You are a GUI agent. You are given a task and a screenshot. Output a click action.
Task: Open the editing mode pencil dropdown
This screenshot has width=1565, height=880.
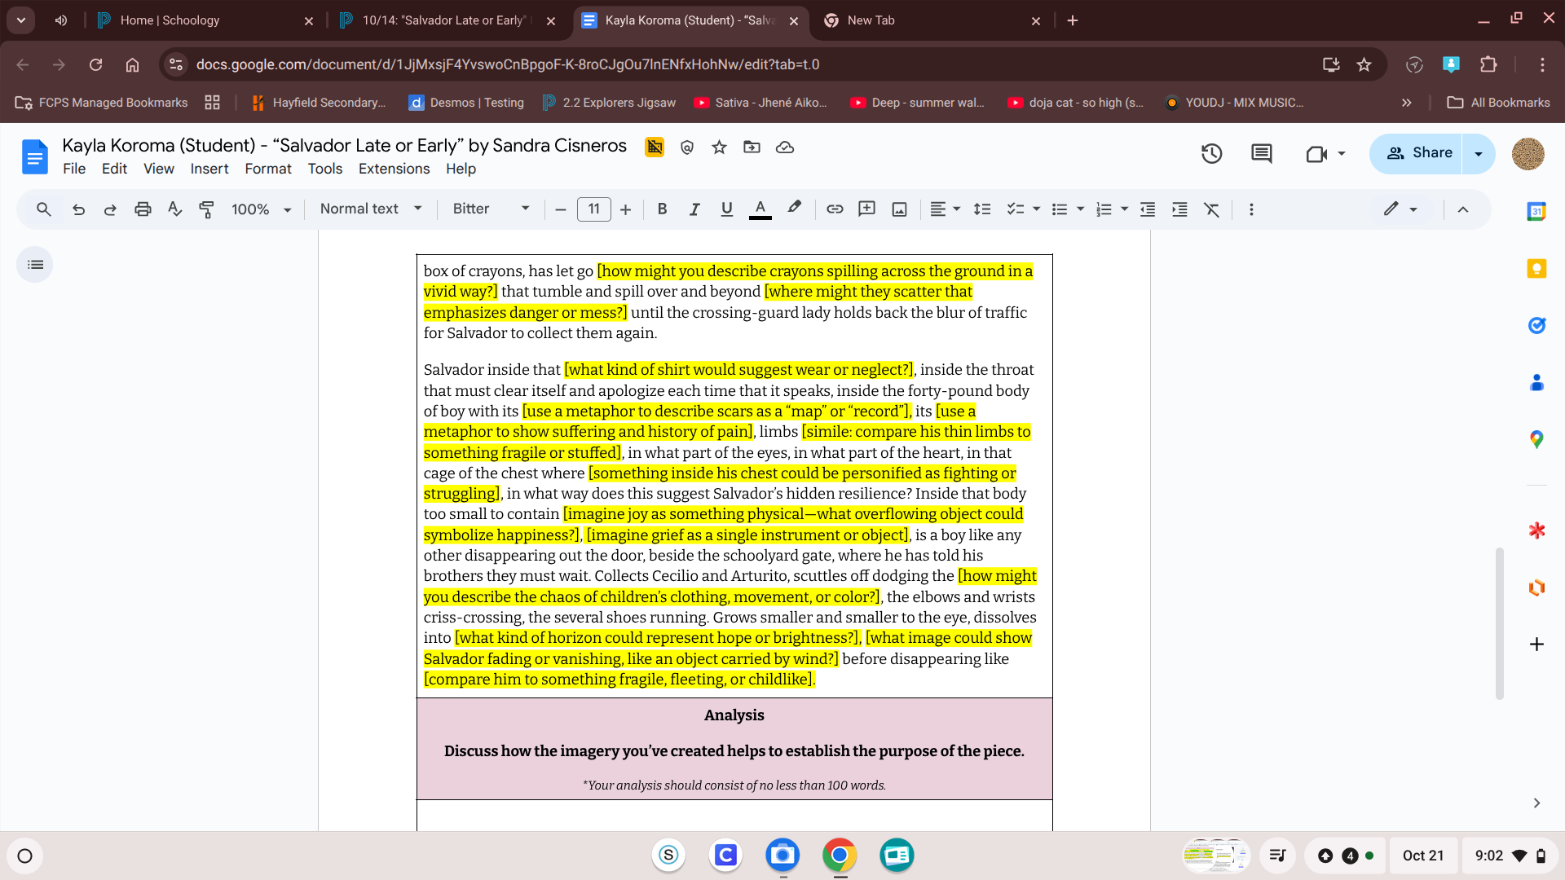click(x=1400, y=209)
